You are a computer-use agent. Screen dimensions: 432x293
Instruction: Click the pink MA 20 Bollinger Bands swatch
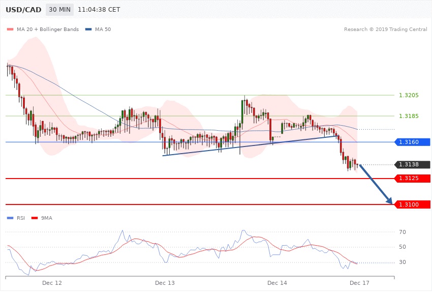[10, 29]
